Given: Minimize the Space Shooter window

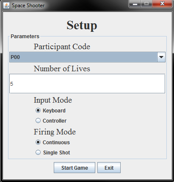Looking at the screenshot, I should pos(135,4).
